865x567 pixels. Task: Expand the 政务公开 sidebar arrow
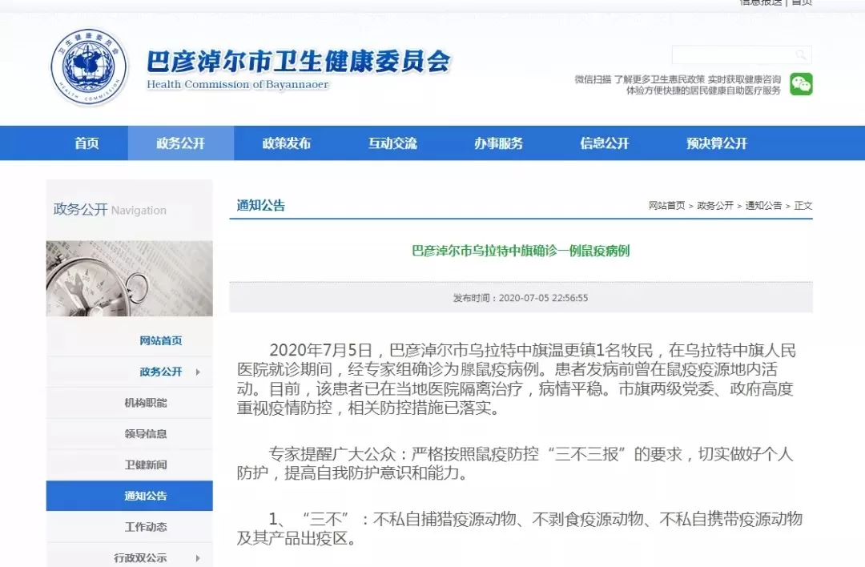(198, 372)
